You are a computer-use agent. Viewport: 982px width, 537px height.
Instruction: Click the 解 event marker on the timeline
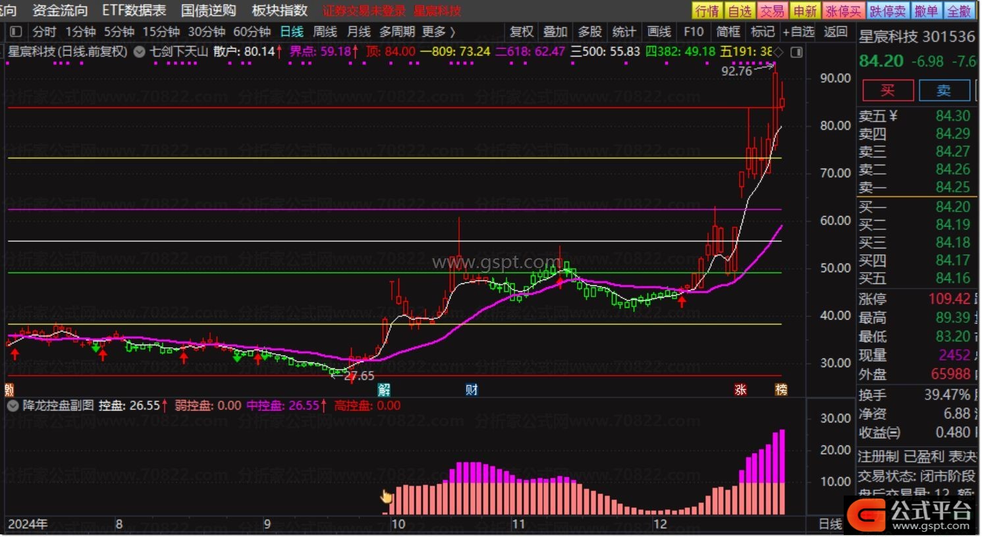click(x=384, y=389)
